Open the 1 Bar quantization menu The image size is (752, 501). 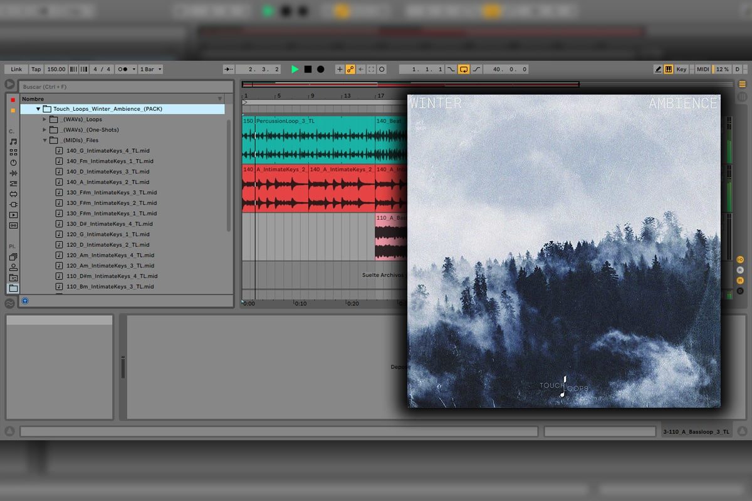pyautogui.click(x=150, y=70)
